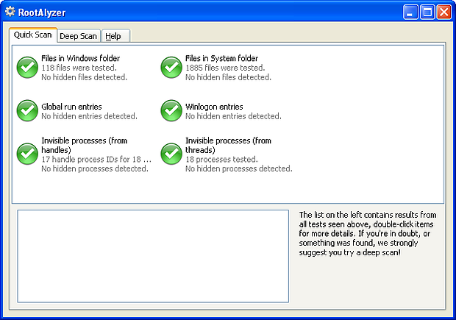Click 'Invisible processes (from handles)' title

pyautogui.click(x=85, y=145)
